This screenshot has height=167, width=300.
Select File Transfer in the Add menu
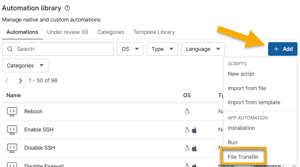point(243,157)
